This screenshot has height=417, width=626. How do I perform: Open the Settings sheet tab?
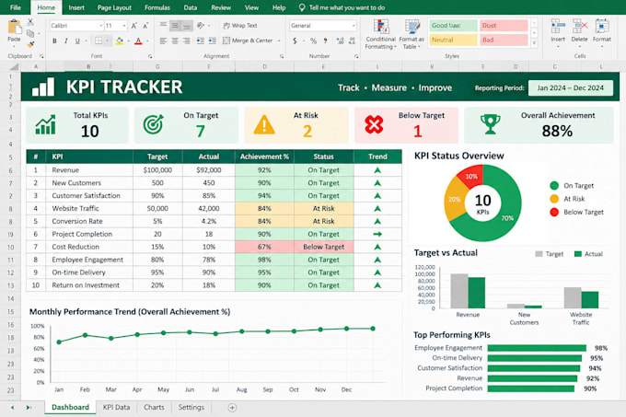click(191, 408)
